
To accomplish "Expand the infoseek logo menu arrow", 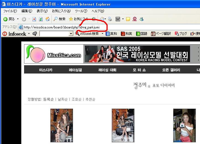I will (29, 34).
